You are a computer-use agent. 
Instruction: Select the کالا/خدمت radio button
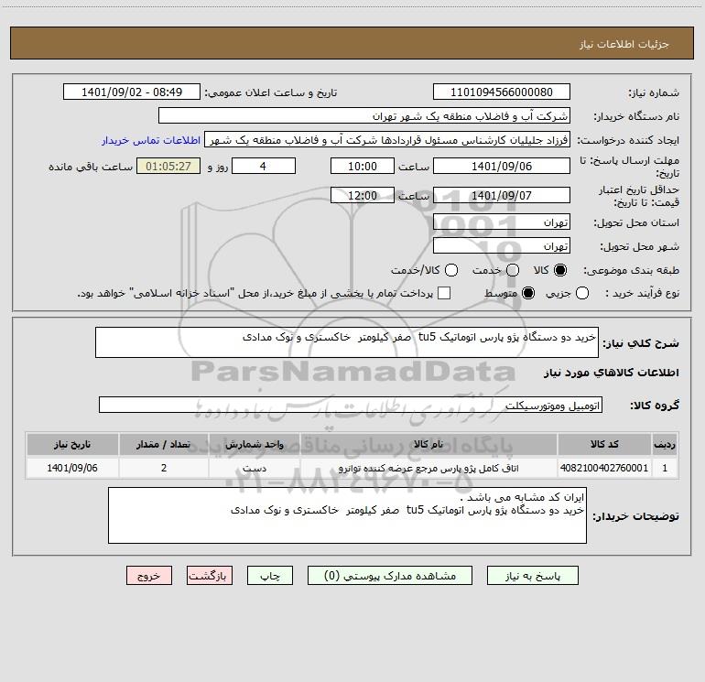tap(451, 270)
